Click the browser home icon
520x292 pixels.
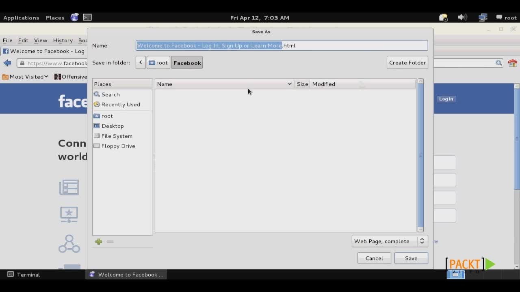(x=513, y=63)
